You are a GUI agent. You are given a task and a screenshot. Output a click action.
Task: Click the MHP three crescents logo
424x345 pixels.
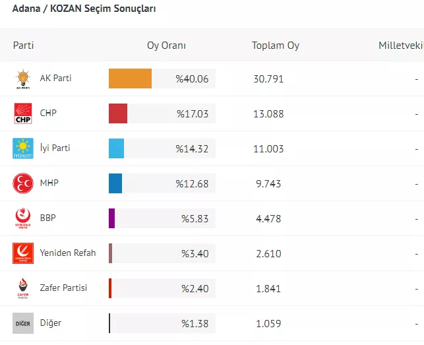pos(23,183)
